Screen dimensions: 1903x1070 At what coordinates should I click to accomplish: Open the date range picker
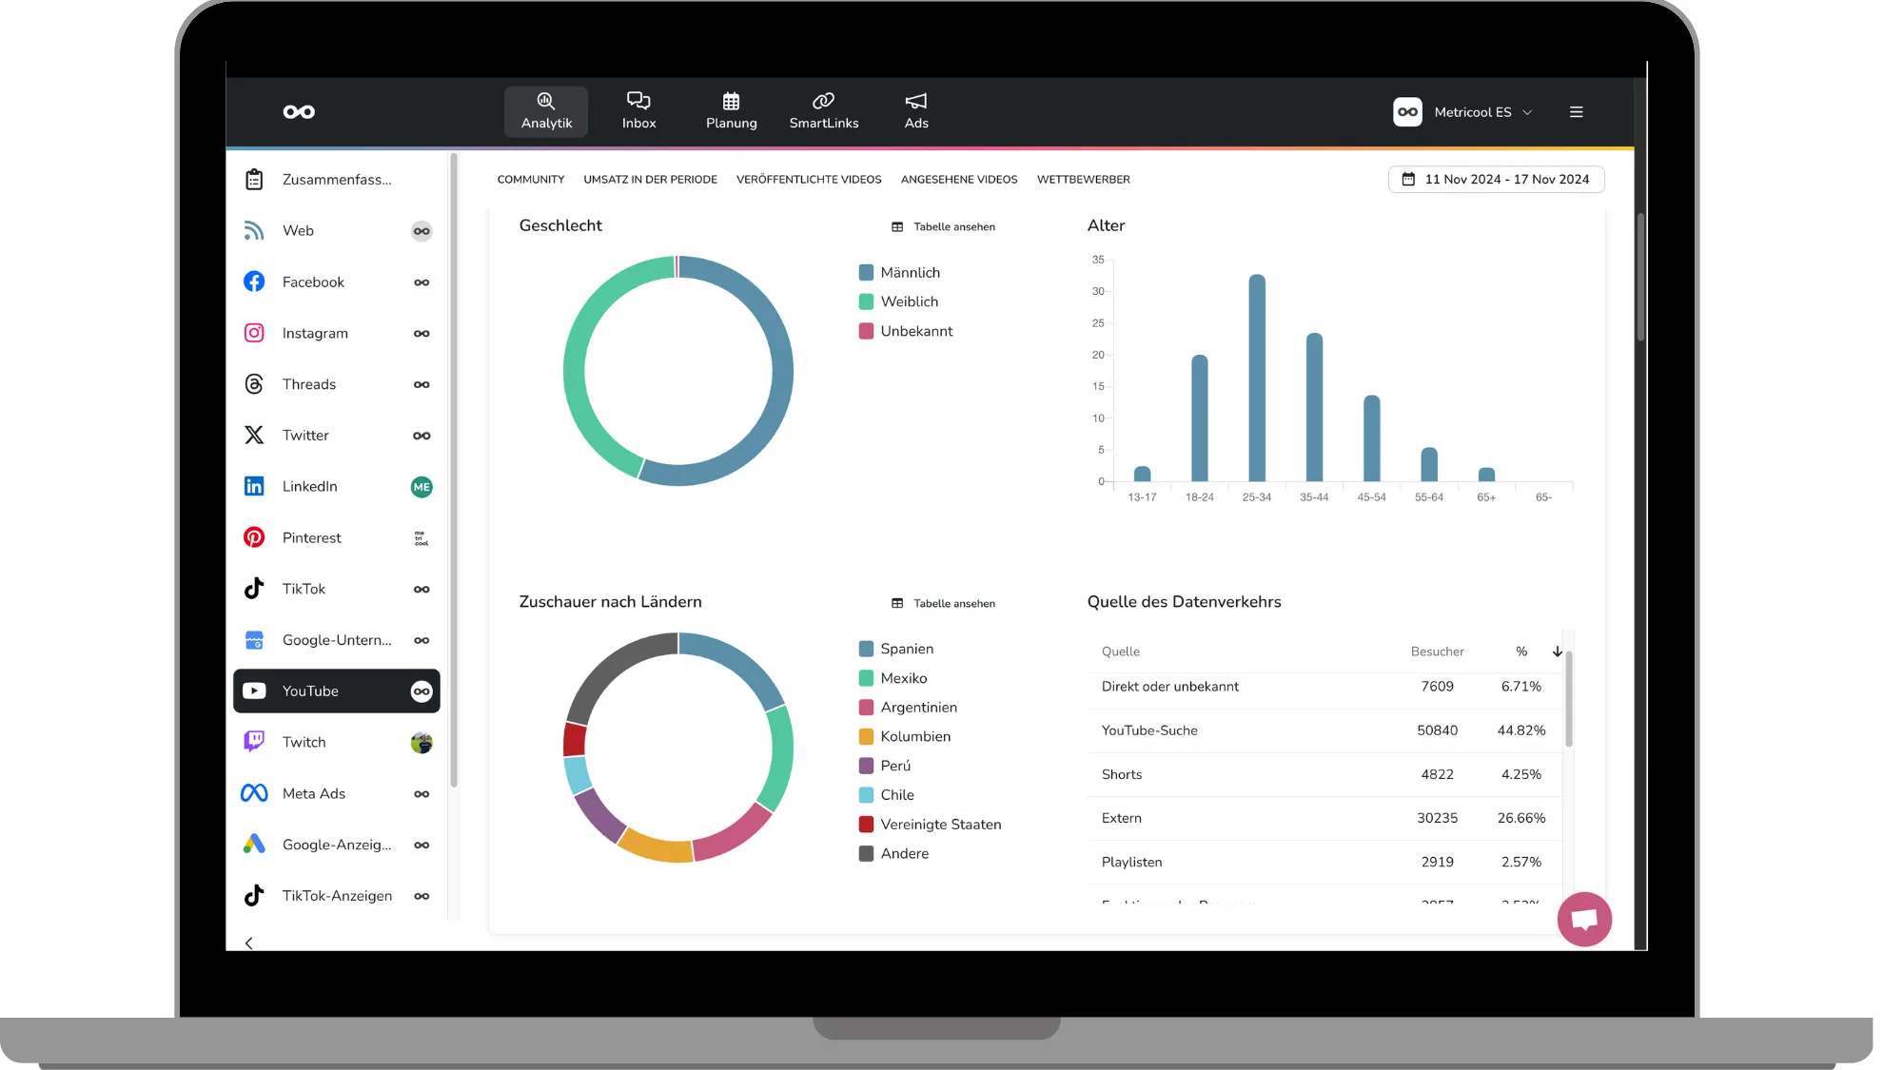point(1496,180)
